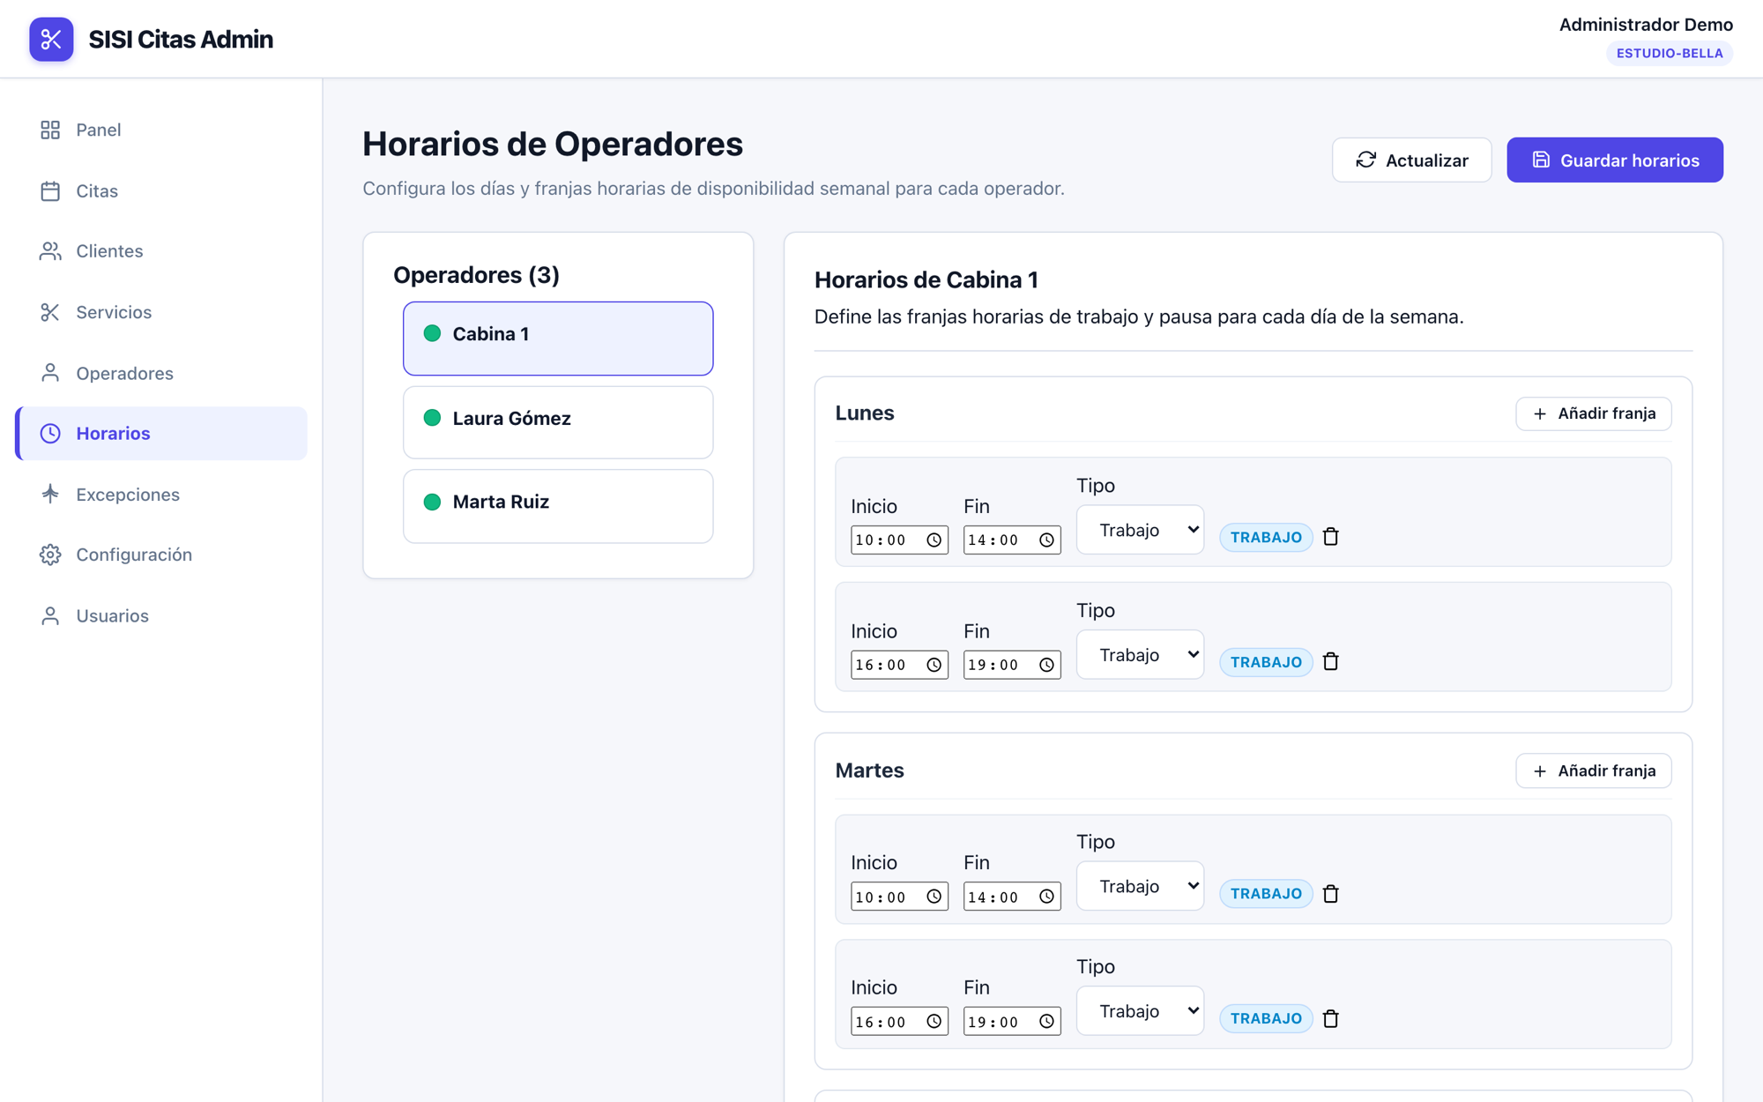Image resolution: width=1763 pixels, height=1102 pixels.
Task: Open clock picker on Martes 10:00 Inicio
Action: pos(934,897)
